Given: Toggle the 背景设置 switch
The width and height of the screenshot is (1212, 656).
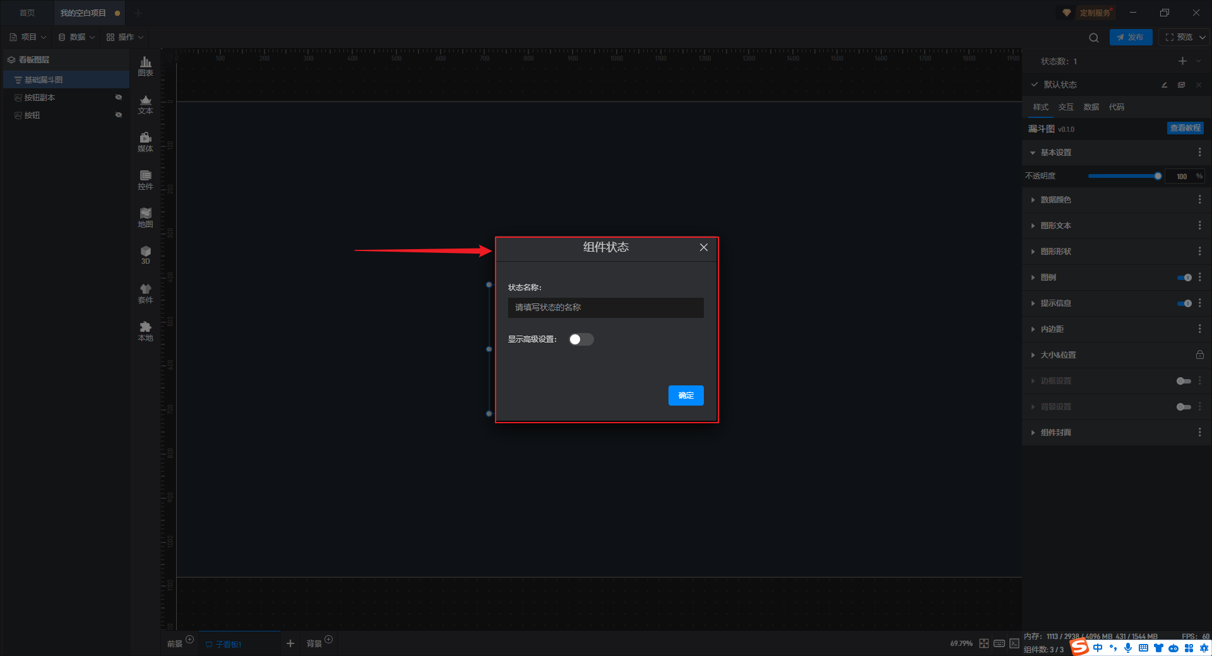Looking at the screenshot, I should [x=1184, y=407].
